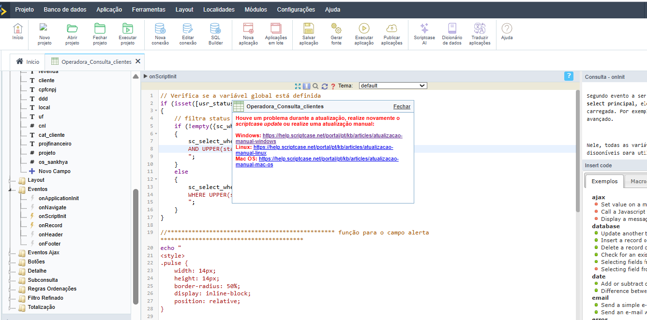Click the editor split-columns icon
This screenshot has height=320, width=647.
click(x=306, y=86)
